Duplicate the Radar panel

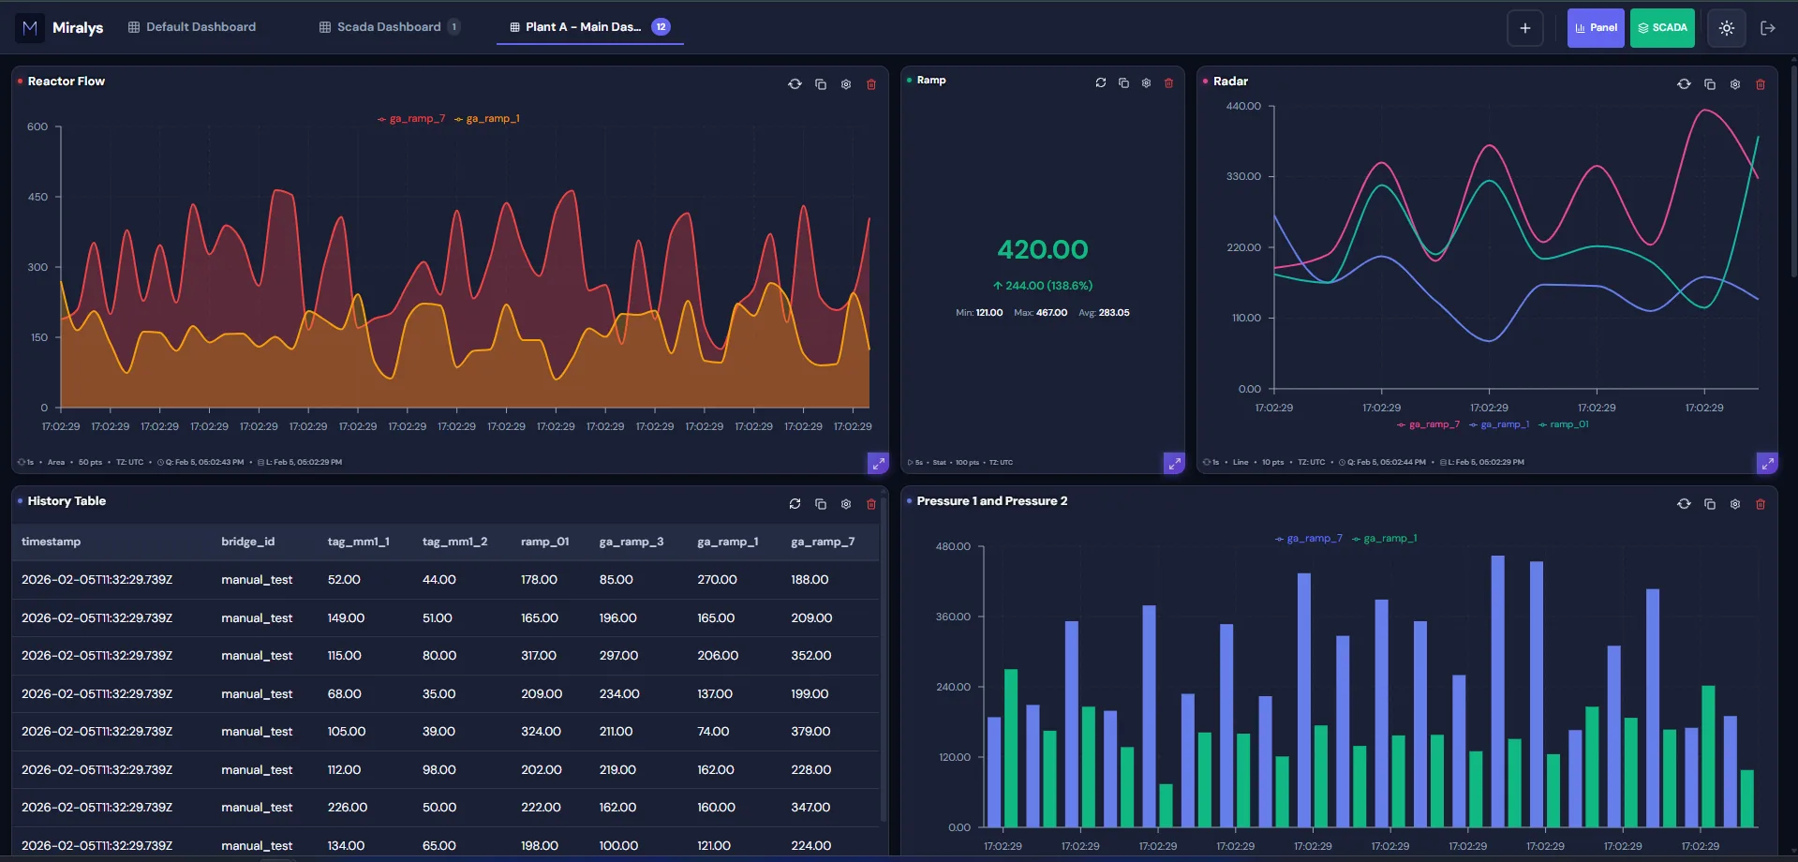[1710, 84]
